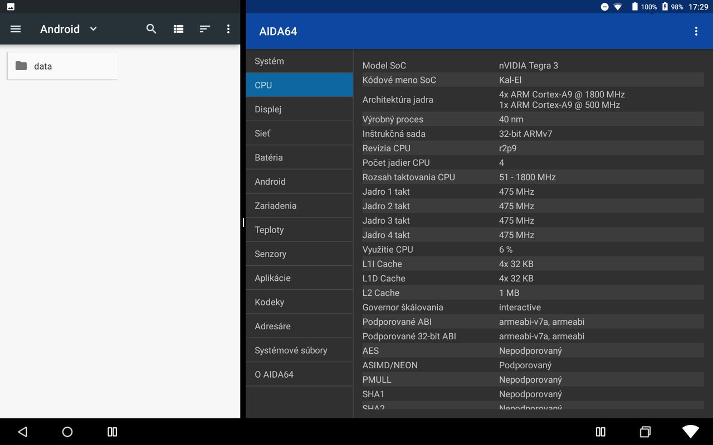Tap the Home navigation button

point(67,432)
